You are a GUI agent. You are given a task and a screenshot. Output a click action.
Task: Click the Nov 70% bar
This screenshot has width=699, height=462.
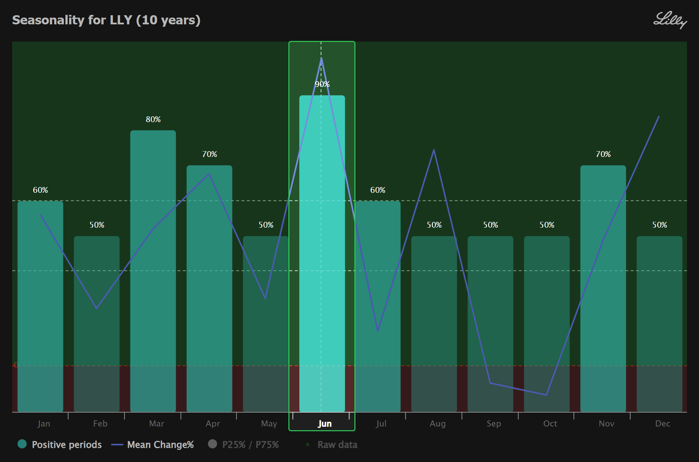(603, 287)
